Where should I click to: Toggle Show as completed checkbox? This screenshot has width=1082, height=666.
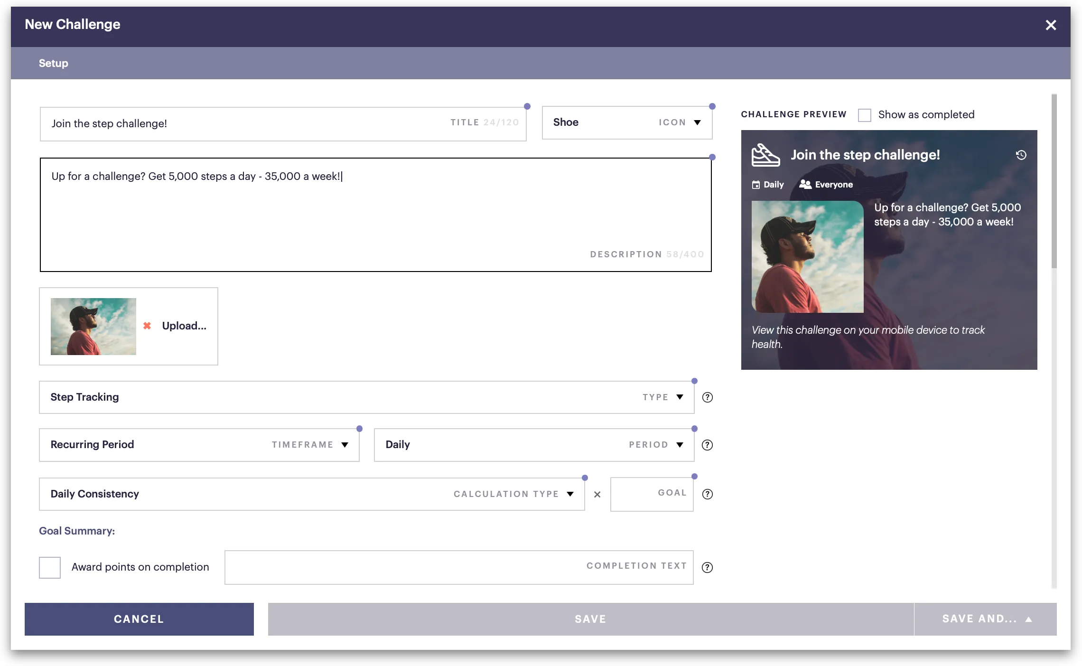(864, 115)
